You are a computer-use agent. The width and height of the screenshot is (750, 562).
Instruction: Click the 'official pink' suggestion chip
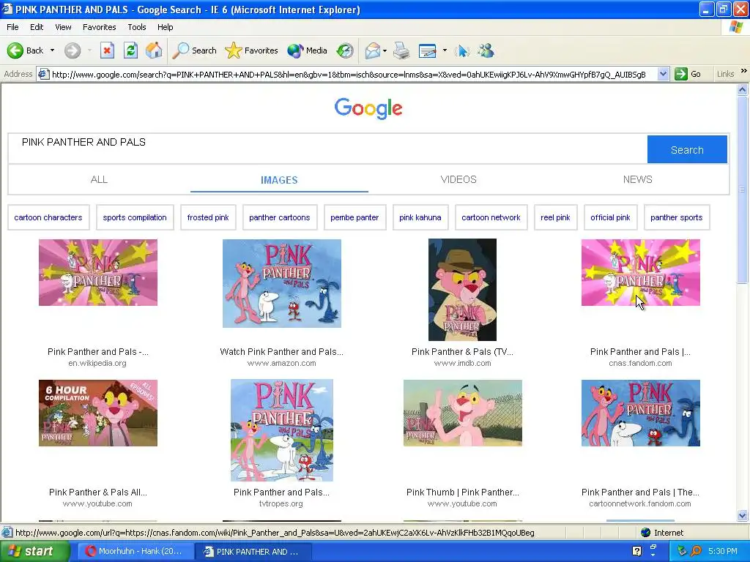click(x=610, y=217)
